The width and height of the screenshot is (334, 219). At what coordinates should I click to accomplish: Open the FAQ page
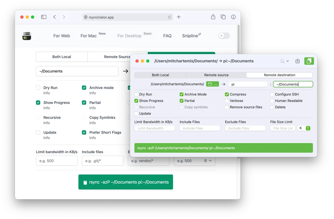[x=167, y=36]
